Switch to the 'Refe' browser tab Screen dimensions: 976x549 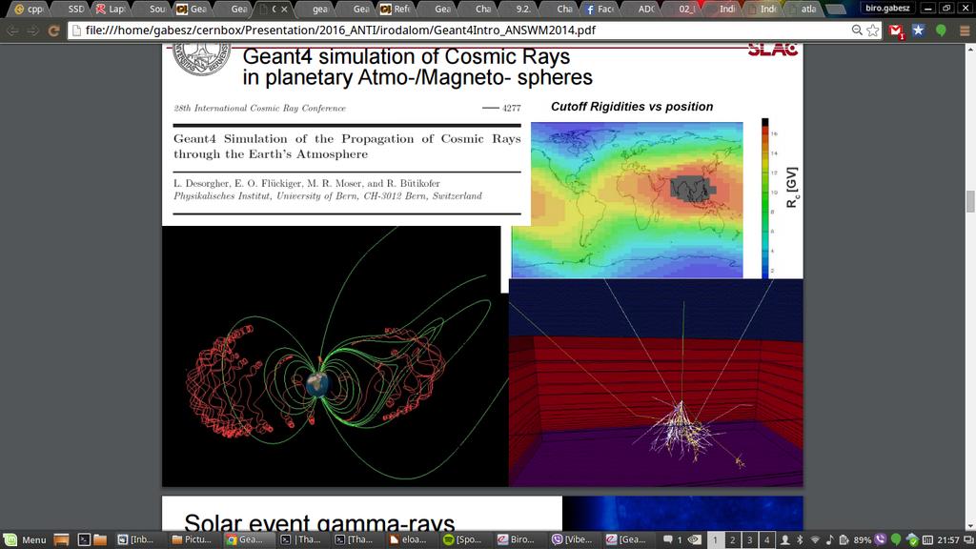[396, 9]
